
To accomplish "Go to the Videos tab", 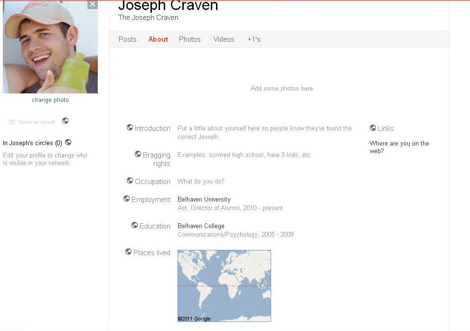I will click(224, 39).
